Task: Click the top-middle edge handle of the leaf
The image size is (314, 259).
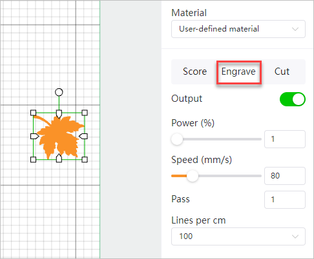Action: (x=59, y=114)
